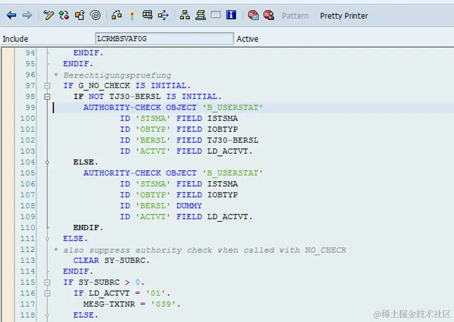Click the Test/Execute screen icon
454x322 pixels.
147,15
